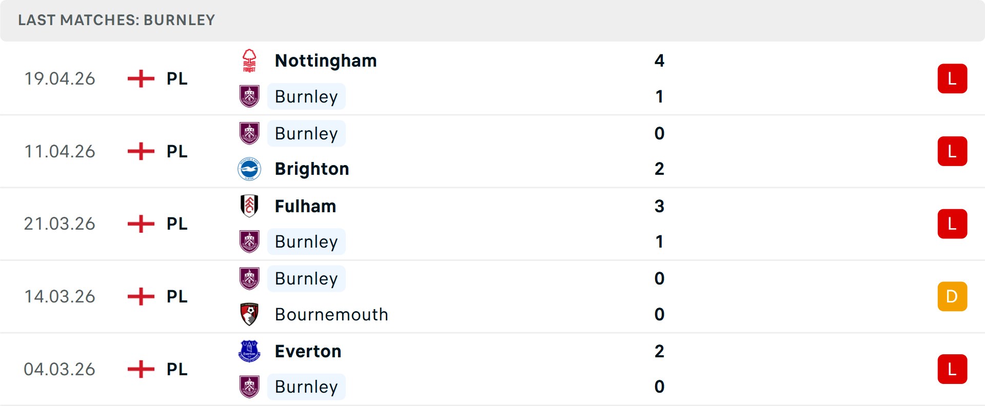Select the PL tag on the 14.03.26 fixture
The height and width of the screenshot is (406, 985).
pyautogui.click(x=176, y=296)
